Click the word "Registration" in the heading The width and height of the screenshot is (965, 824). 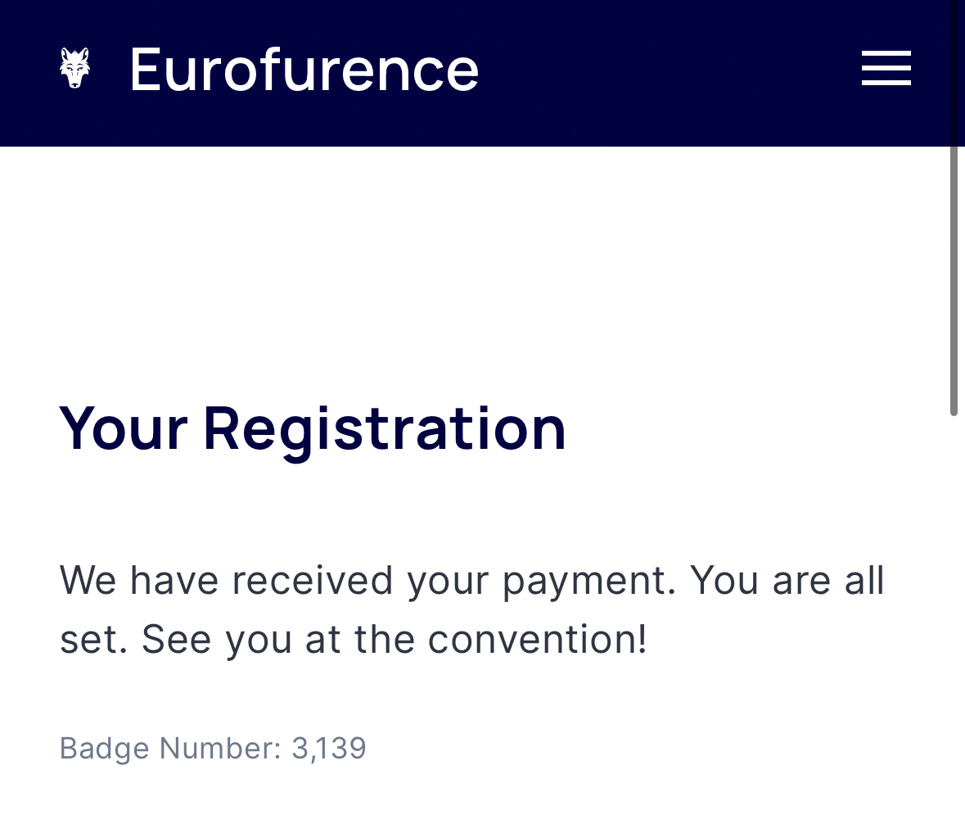385,428
